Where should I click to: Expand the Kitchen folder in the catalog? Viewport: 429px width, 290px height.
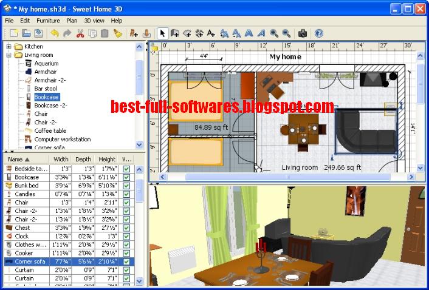9,47
